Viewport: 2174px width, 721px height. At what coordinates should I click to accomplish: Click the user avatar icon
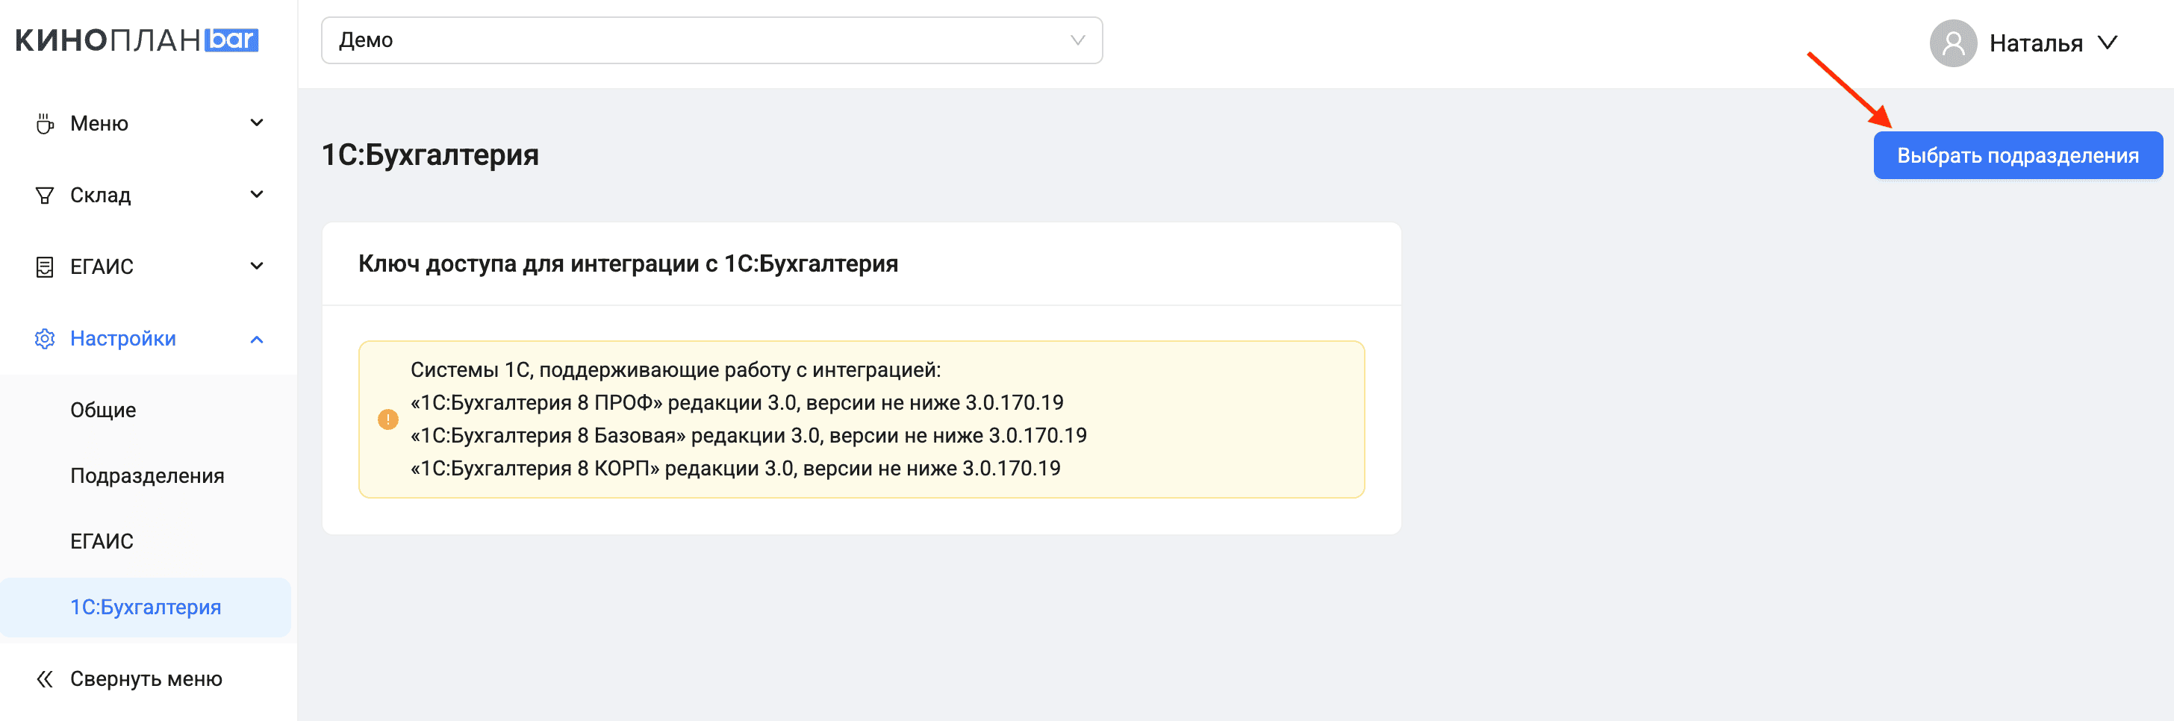coord(1953,43)
